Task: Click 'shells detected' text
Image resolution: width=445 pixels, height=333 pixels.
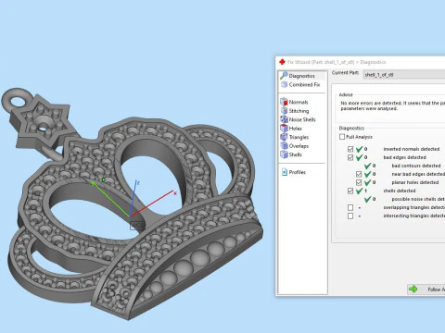Action: [400, 191]
